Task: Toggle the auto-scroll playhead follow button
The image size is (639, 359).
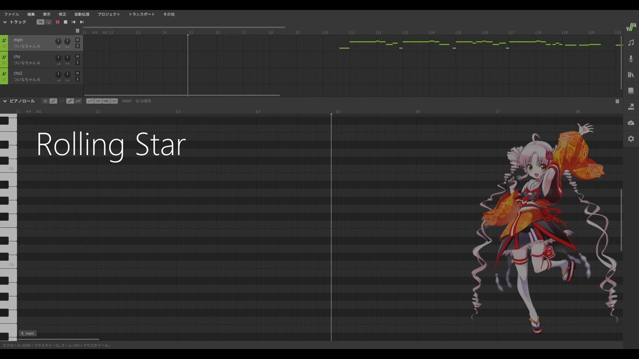Action: pos(40,22)
